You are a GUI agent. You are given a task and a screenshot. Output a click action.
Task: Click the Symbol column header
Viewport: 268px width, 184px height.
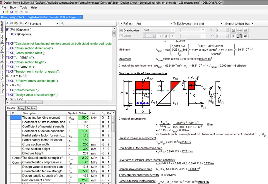click(x=72, y=113)
